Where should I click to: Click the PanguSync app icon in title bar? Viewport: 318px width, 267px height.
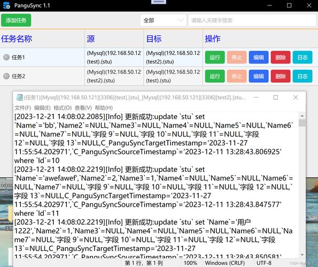pos(6,5)
